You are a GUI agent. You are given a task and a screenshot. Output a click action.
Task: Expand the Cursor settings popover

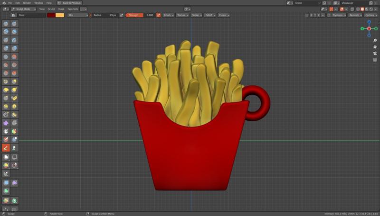tap(224, 15)
